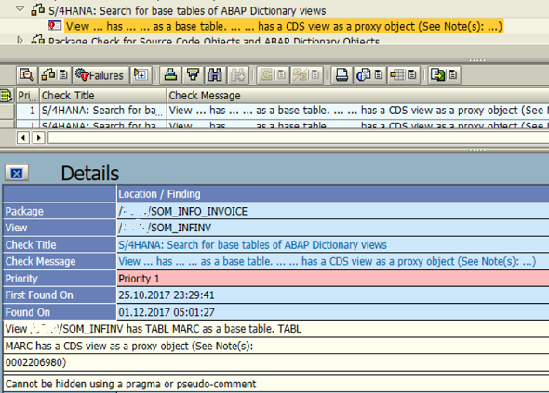Collapse the 'S/4HANA: Search for base tables' tree node

click(x=20, y=9)
